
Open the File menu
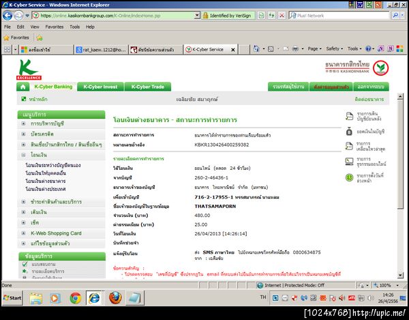pyautogui.click(x=7, y=27)
